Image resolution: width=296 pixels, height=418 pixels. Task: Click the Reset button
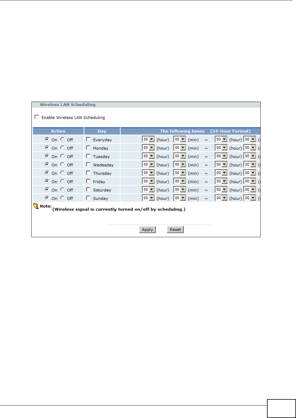pos(175,230)
